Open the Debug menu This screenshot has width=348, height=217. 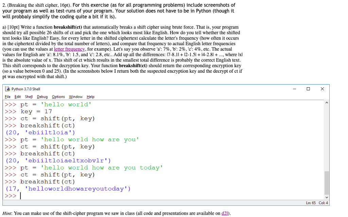coord(42,97)
